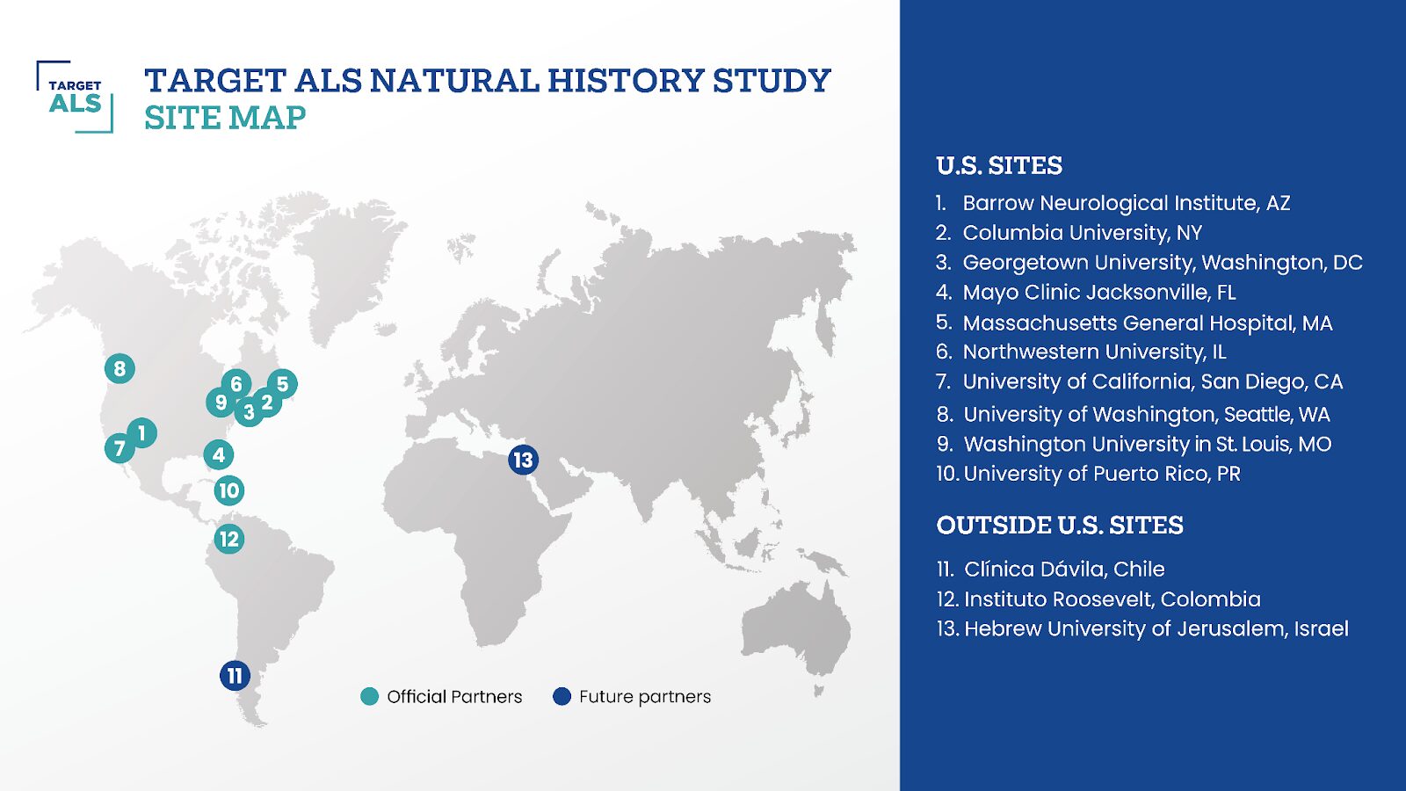The image size is (1406, 791).
Task: Click the Future partners legend label
Action: (645, 697)
